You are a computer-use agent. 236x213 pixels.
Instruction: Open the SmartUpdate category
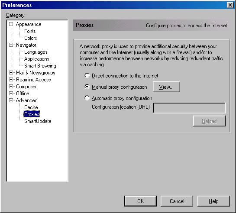click(38, 121)
